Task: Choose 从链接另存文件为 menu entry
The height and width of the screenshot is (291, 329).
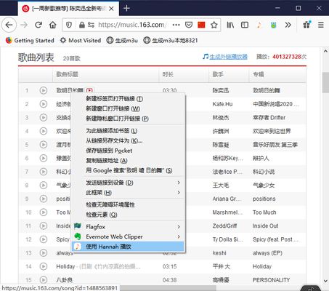Action: point(129,140)
